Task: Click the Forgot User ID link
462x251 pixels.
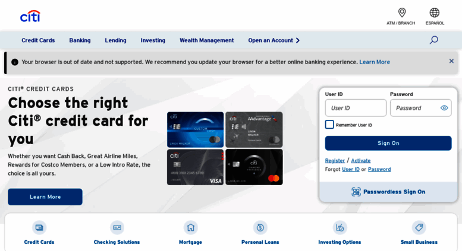Action: click(351, 169)
